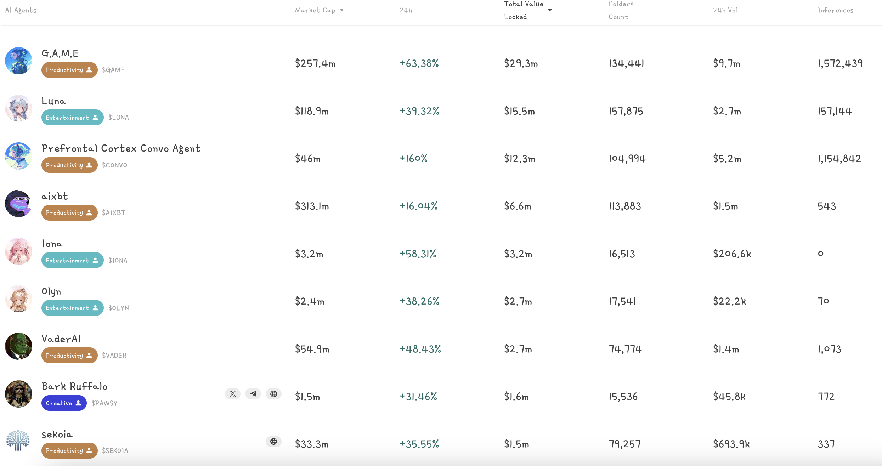Sort by Market Cap dropdown arrow
882x466 pixels.
pos(342,10)
